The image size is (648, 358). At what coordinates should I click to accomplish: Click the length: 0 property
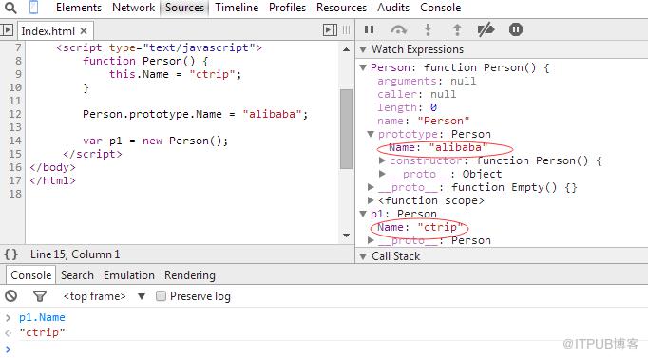tap(407, 107)
